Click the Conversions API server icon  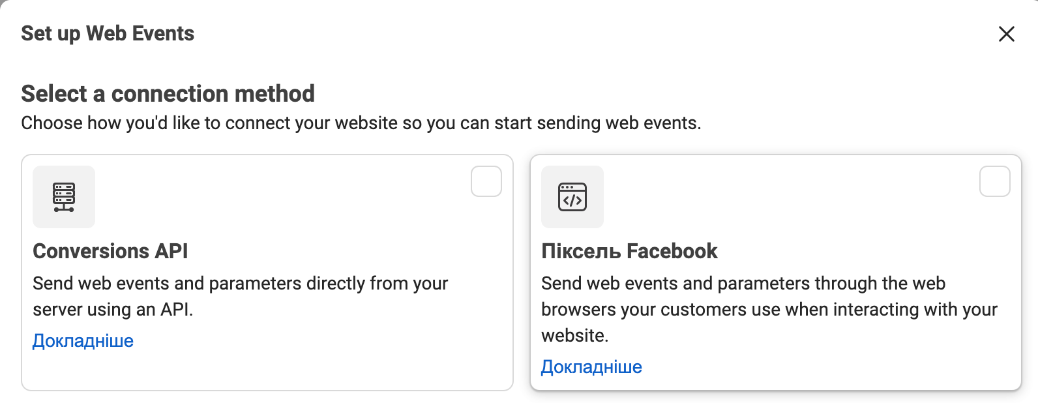click(64, 197)
